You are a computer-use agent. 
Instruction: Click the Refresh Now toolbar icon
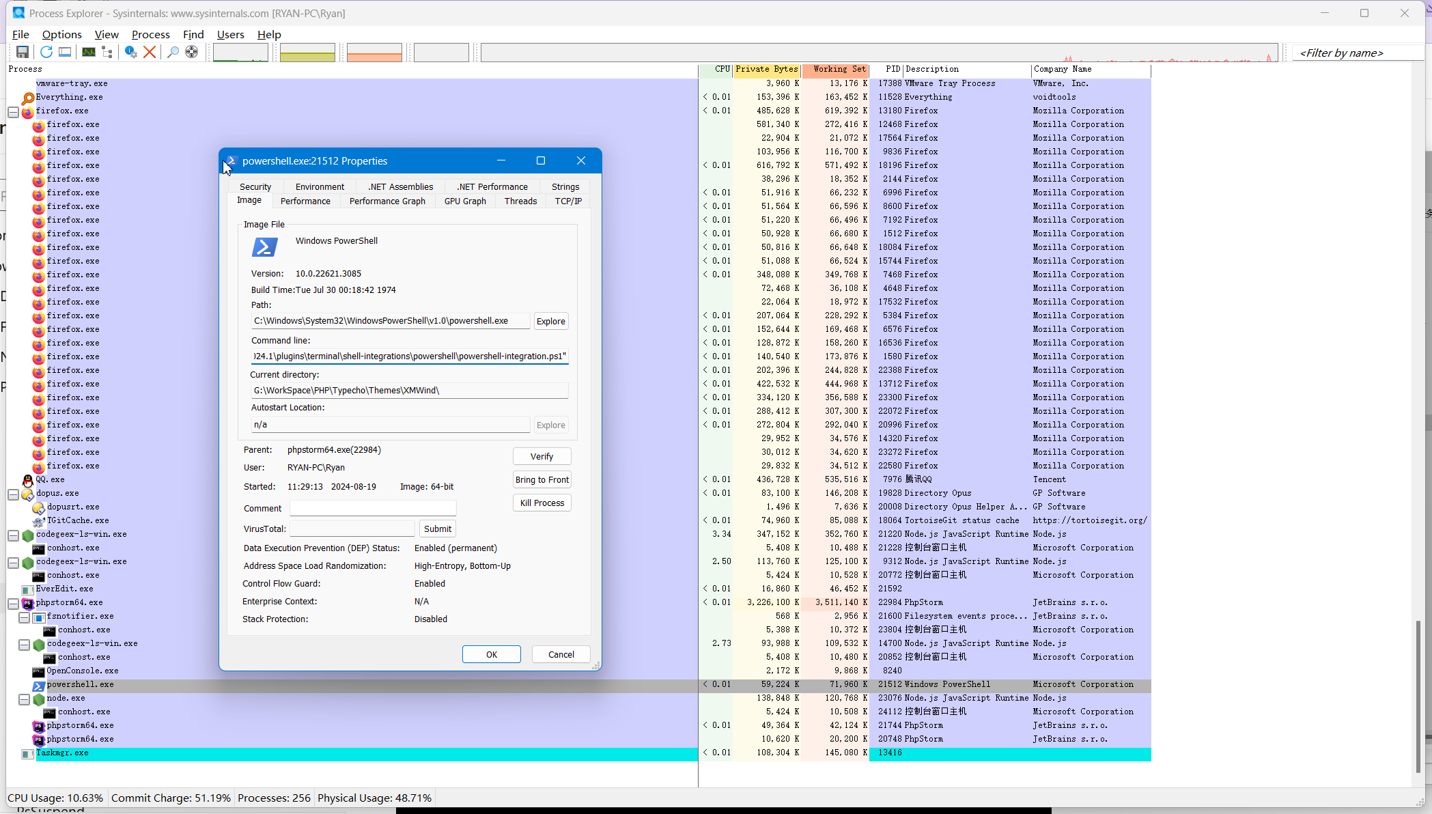[x=46, y=52]
